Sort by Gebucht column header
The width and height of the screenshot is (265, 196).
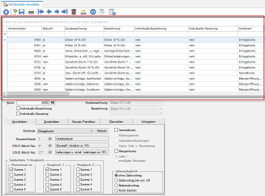tap(52, 29)
